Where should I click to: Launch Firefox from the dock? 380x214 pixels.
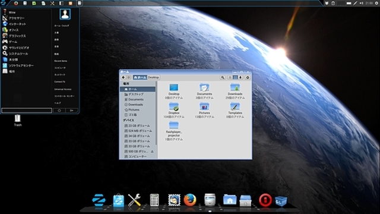(x=190, y=200)
